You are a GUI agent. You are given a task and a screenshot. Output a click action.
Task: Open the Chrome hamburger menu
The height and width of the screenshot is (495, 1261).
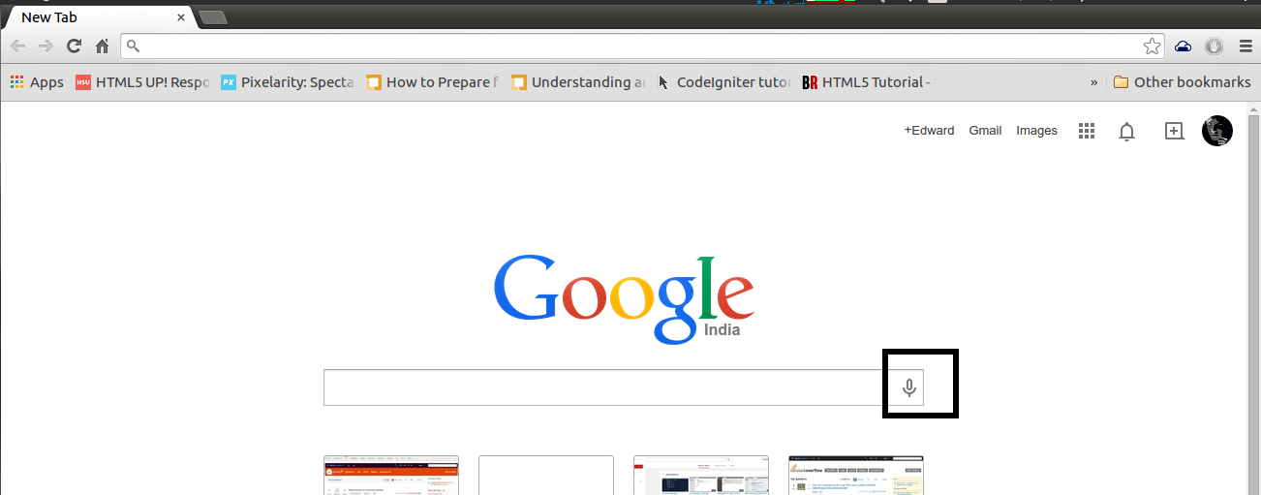pyautogui.click(x=1246, y=46)
